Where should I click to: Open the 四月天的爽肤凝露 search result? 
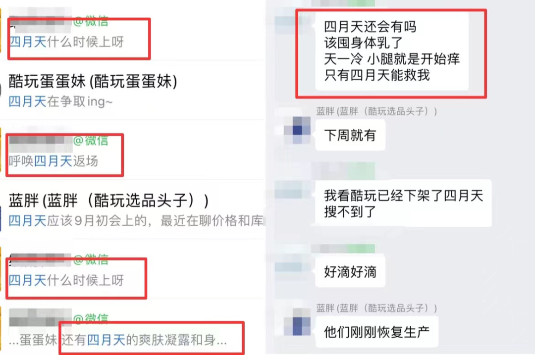(x=132, y=330)
